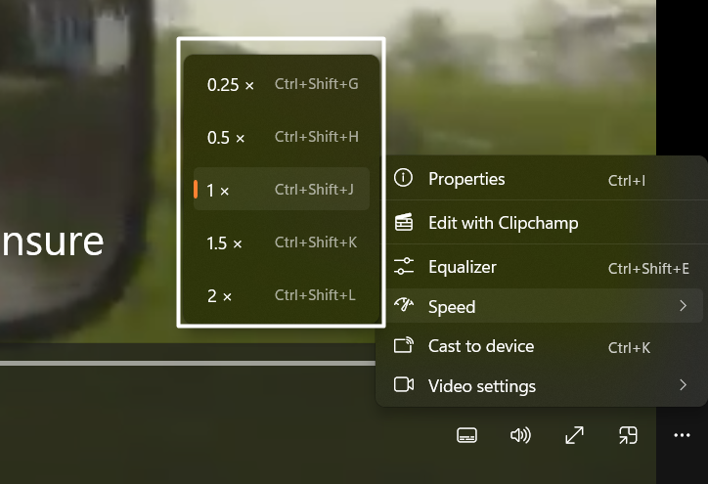Enter full screen with the expand arrows icon
Image resolution: width=708 pixels, height=484 pixels.
(x=575, y=435)
